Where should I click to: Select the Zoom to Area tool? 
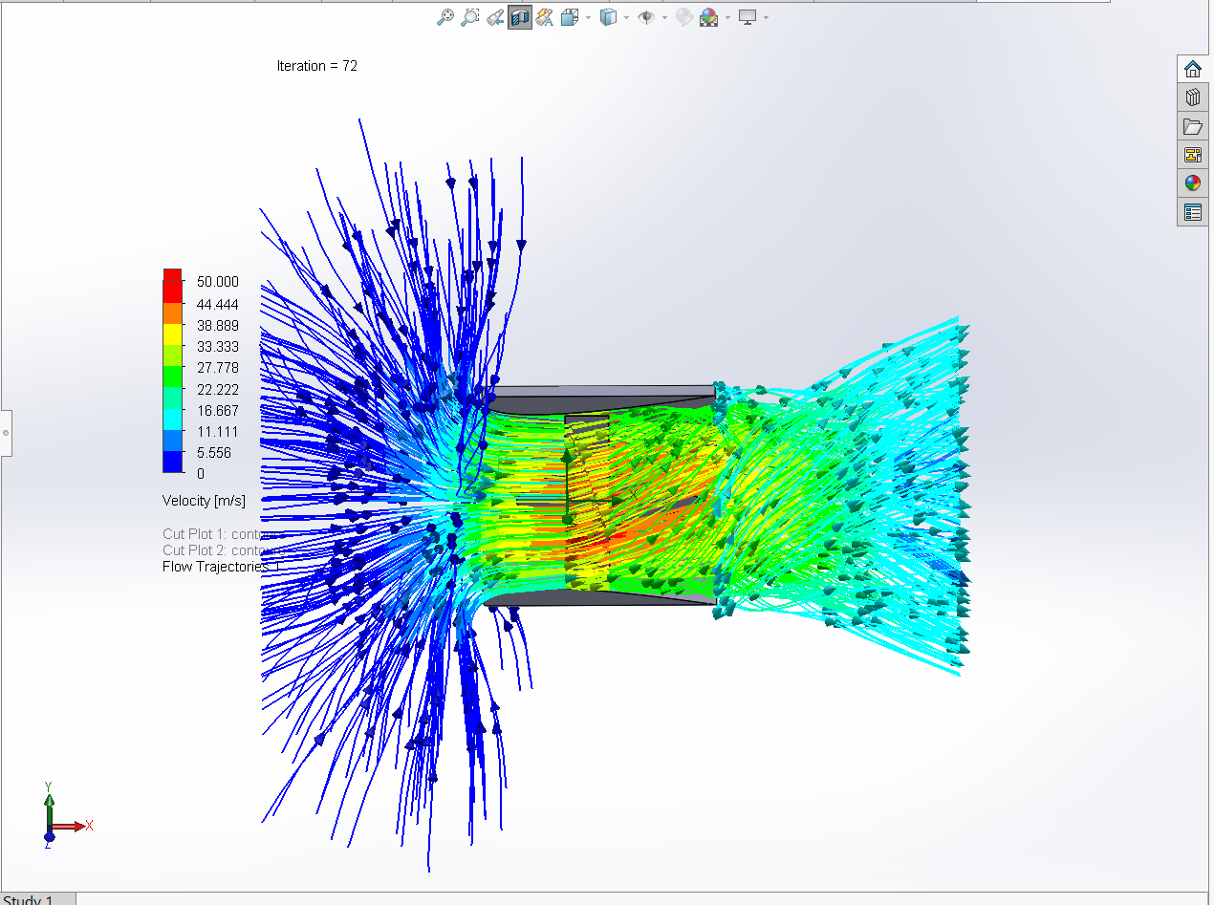pos(469,17)
